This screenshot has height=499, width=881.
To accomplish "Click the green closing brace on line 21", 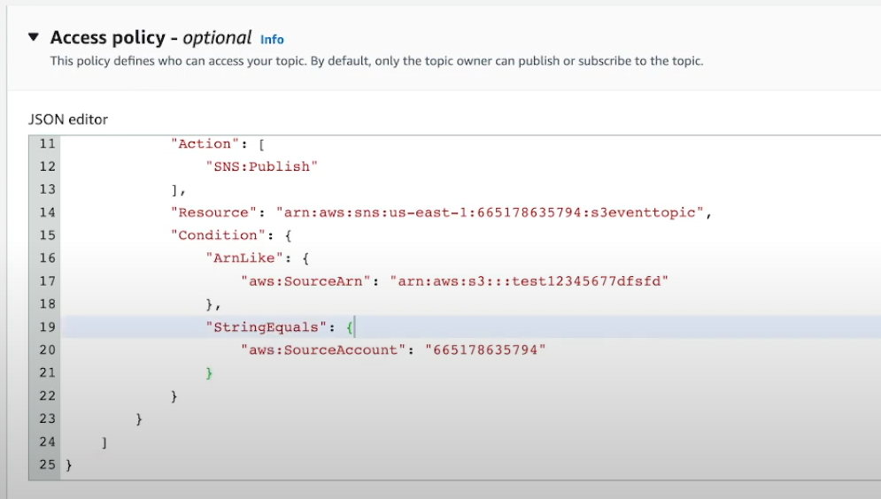I will click(x=209, y=373).
